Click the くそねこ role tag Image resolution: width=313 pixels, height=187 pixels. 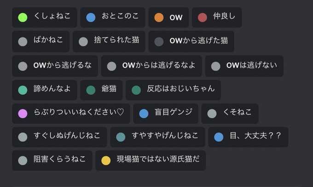(230, 113)
